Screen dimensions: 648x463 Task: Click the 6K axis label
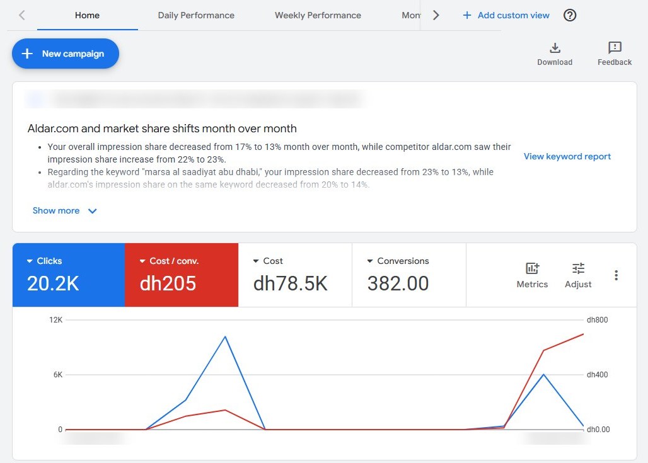[x=58, y=375]
